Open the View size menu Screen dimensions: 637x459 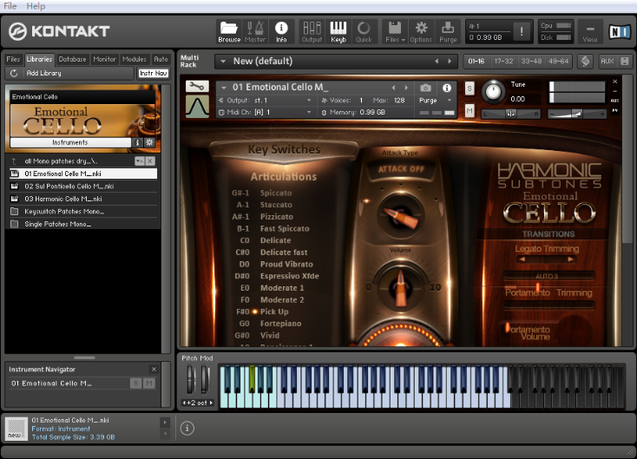[590, 32]
